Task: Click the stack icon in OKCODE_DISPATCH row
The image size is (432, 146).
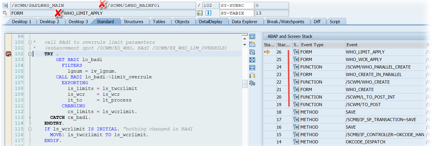Action: (x=296, y=142)
